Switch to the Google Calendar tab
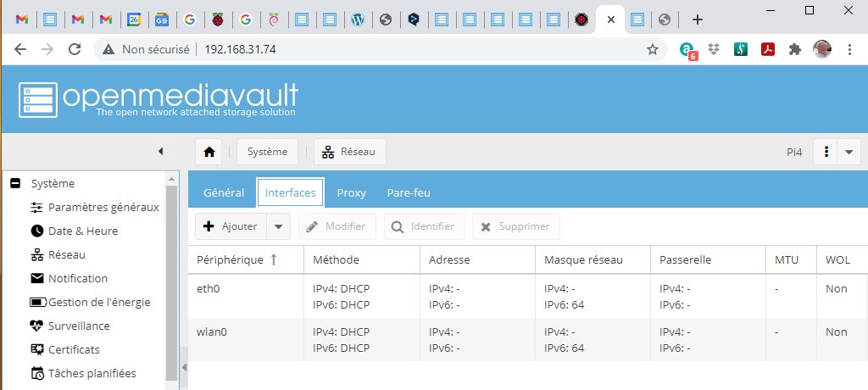The image size is (868, 390). click(134, 20)
